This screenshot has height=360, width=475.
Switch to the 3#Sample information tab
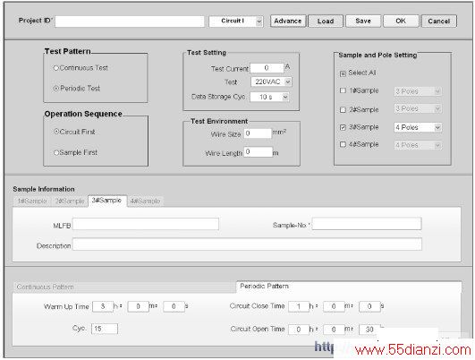[x=107, y=201]
